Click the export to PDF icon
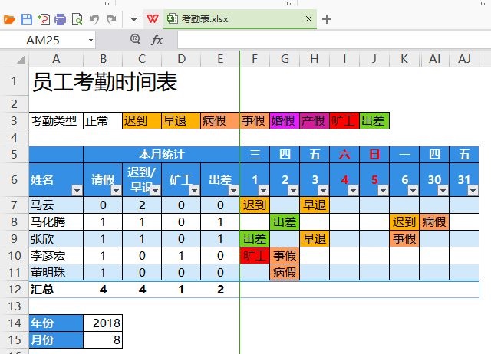491x354 pixels. 44,19
